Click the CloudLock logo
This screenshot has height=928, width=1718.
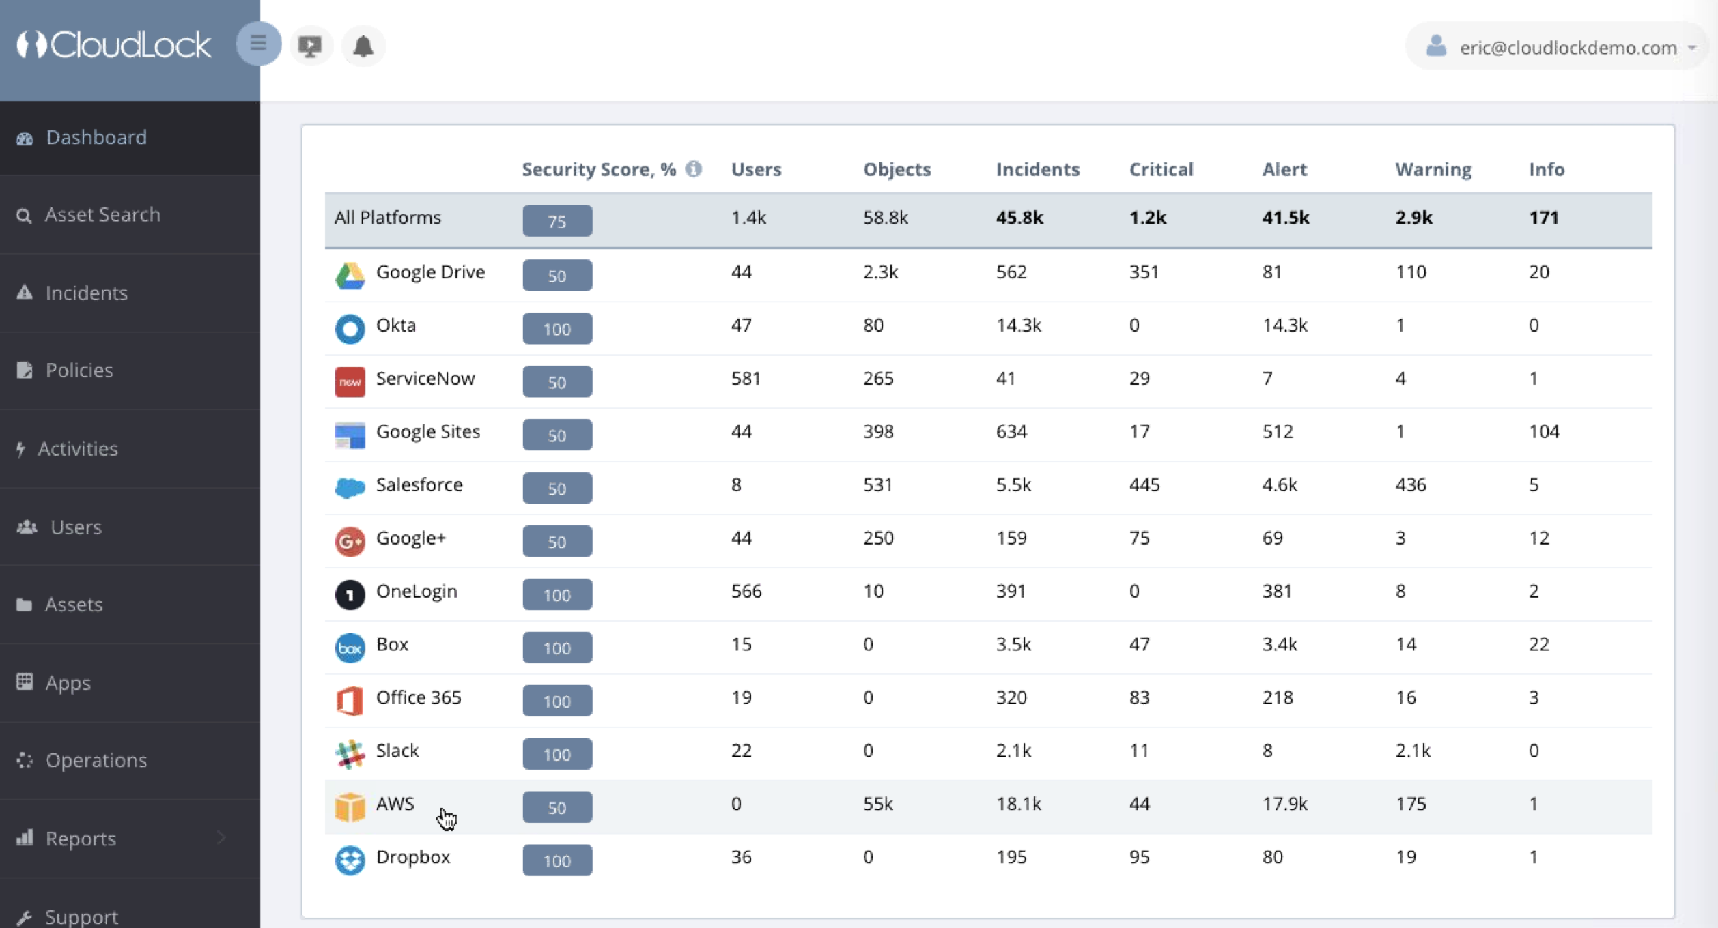[x=114, y=45]
